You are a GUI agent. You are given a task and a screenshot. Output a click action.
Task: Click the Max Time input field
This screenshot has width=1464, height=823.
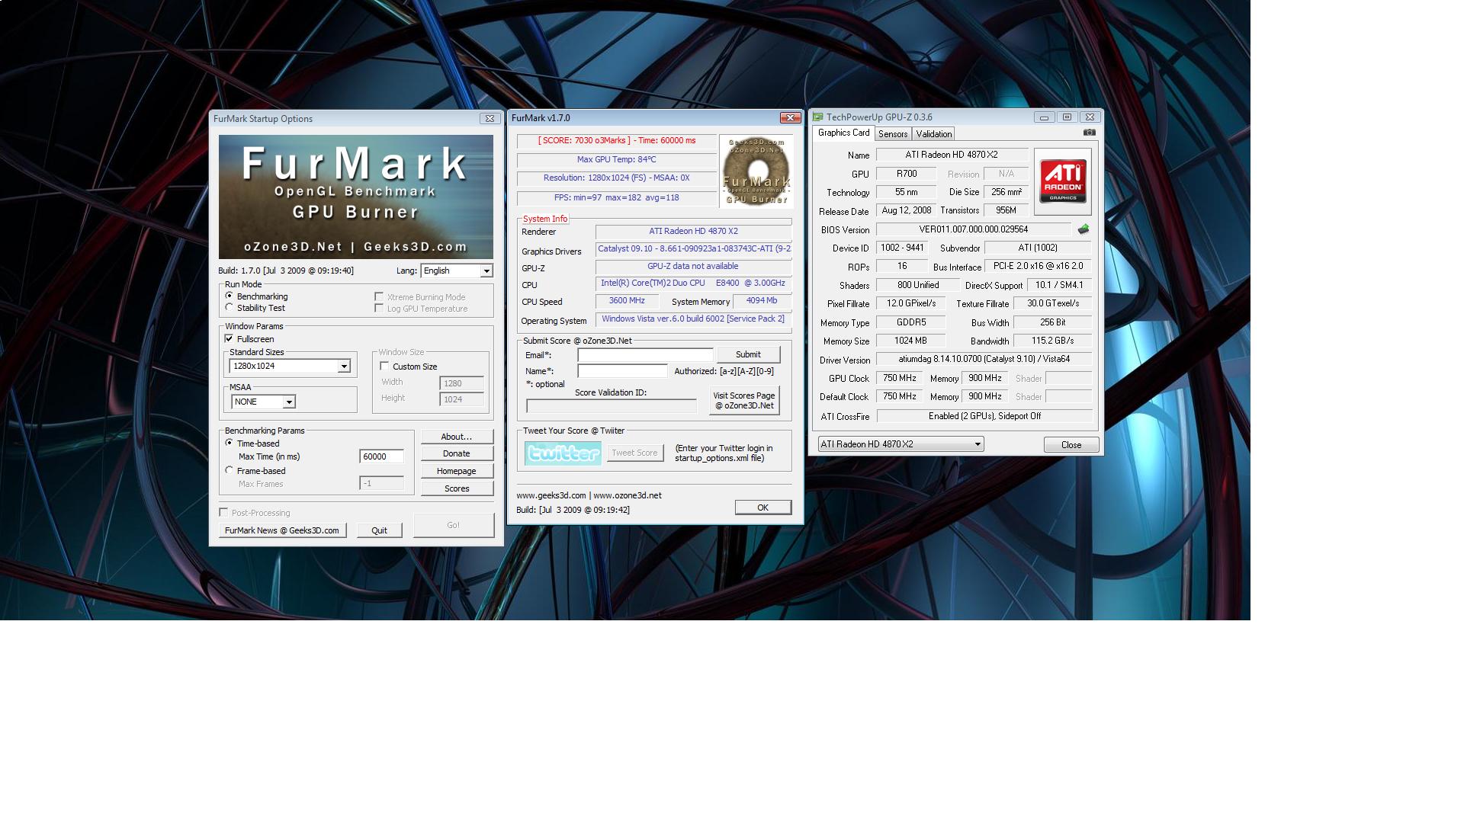381,456
